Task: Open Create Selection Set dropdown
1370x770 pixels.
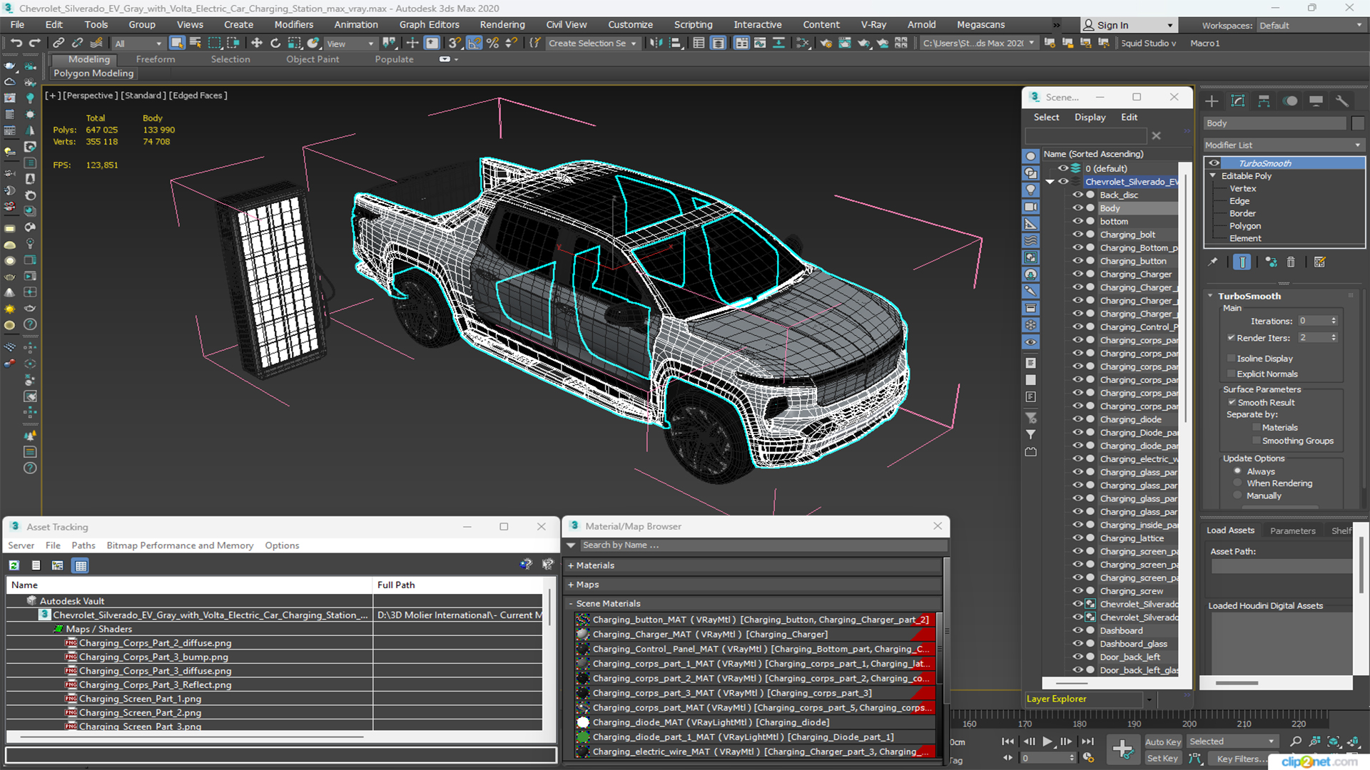Action: point(592,43)
